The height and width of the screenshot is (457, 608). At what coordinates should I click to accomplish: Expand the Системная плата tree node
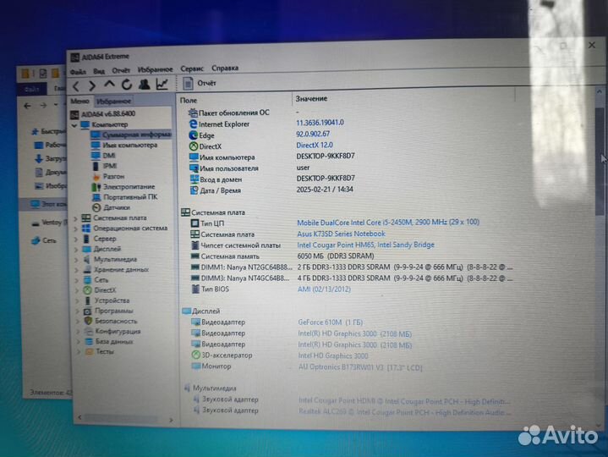(x=76, y=217)
